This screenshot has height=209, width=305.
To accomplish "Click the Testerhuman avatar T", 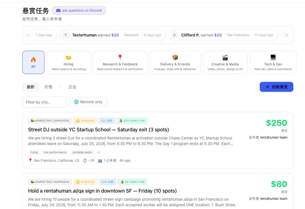I will 66,35.
